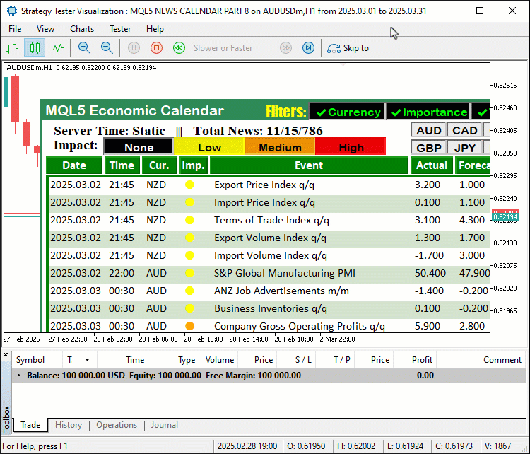The image size is (530, 454).
Task: Switch to the Journal tab
Action: click(x=164, y=425)
